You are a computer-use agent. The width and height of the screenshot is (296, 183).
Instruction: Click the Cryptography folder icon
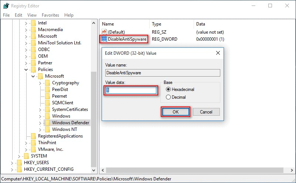47,83
